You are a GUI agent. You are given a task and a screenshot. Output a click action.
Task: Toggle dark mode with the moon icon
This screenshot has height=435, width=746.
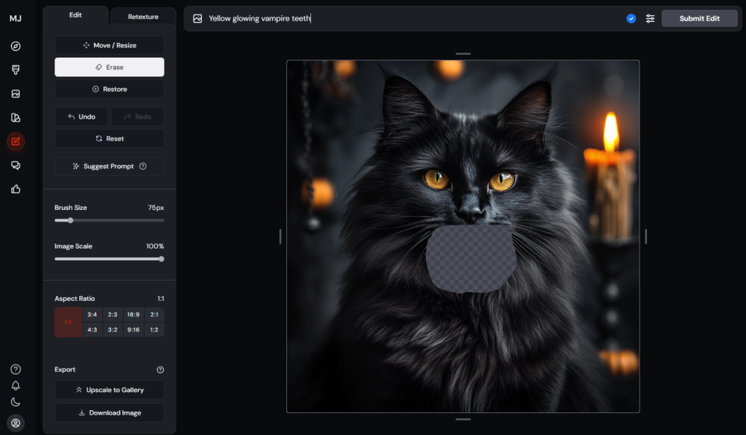coord(15,402)
